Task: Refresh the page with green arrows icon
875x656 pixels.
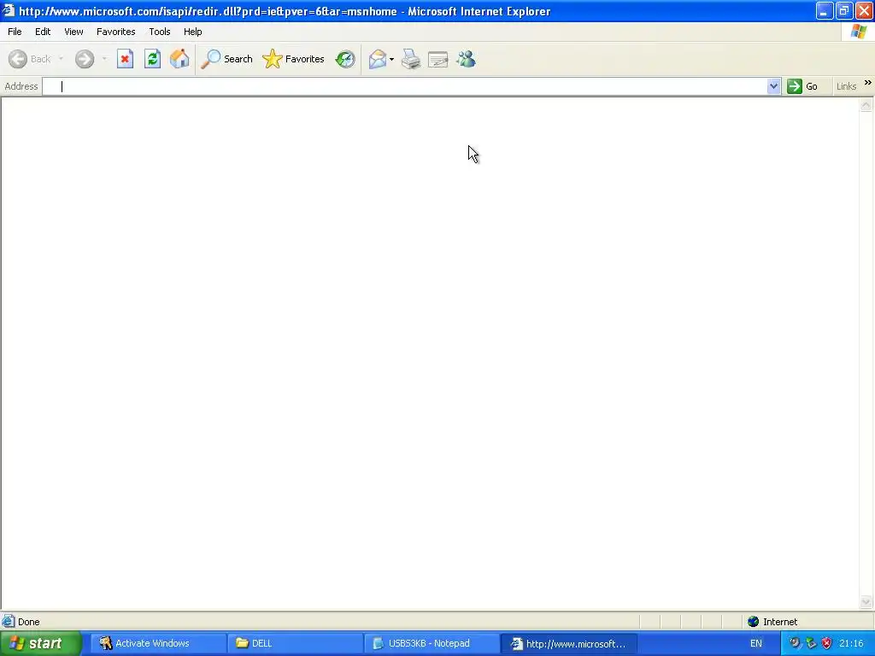Action: point(152,59)
